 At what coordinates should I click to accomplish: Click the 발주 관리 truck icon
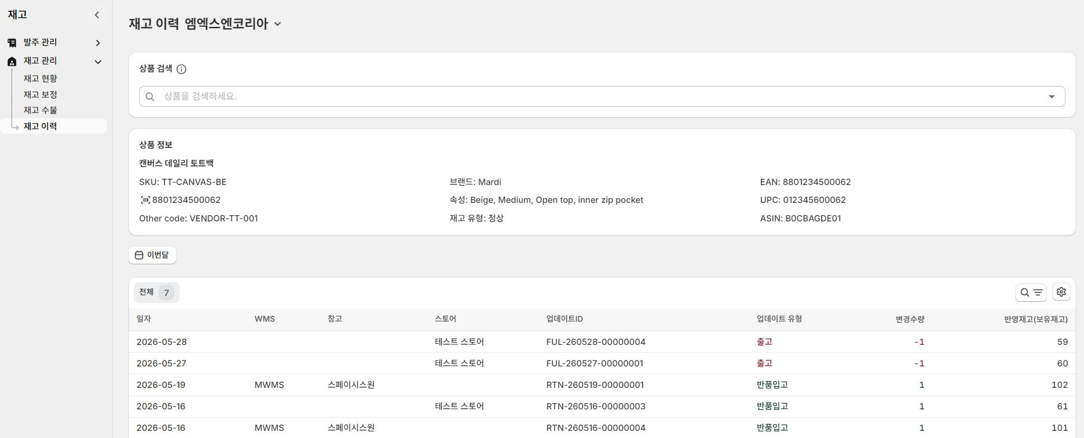(12, 43)
